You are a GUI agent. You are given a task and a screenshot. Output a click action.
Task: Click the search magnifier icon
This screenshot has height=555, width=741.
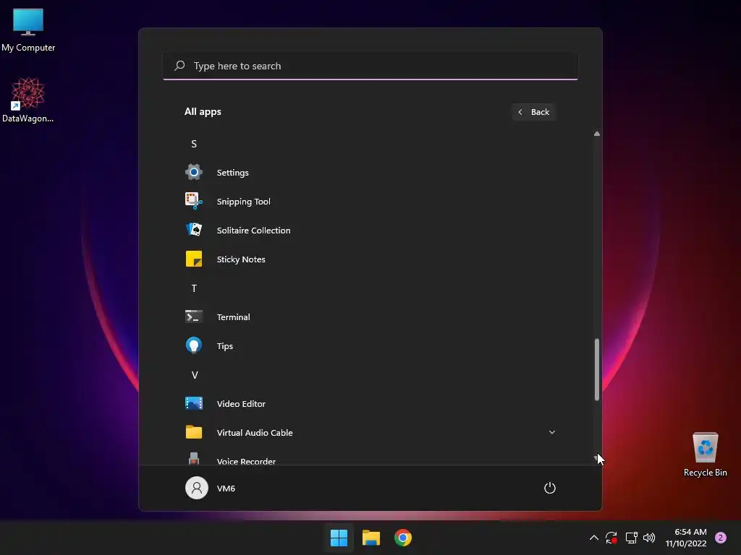pyautogui.click(x=179, y=66)
